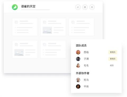Open the gear settings icon in the header
This screenshot has height=97, width=127.
(92, 7)
